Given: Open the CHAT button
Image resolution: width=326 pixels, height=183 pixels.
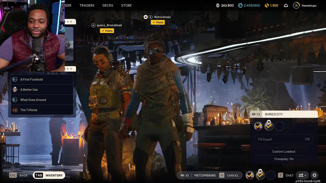Looking at the screenshot, I should [286, 175].
